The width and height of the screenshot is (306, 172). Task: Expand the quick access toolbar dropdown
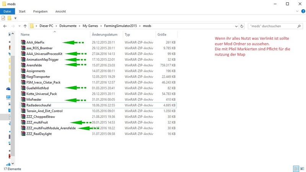(x=15, y=18)
